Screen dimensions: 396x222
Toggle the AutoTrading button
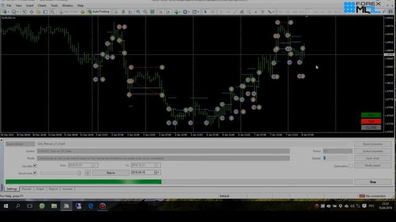click(98, 12)
